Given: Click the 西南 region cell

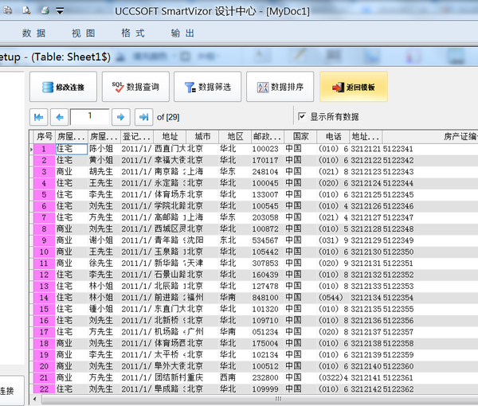Looking at the screenshot, I should click(x=235, y=377).
